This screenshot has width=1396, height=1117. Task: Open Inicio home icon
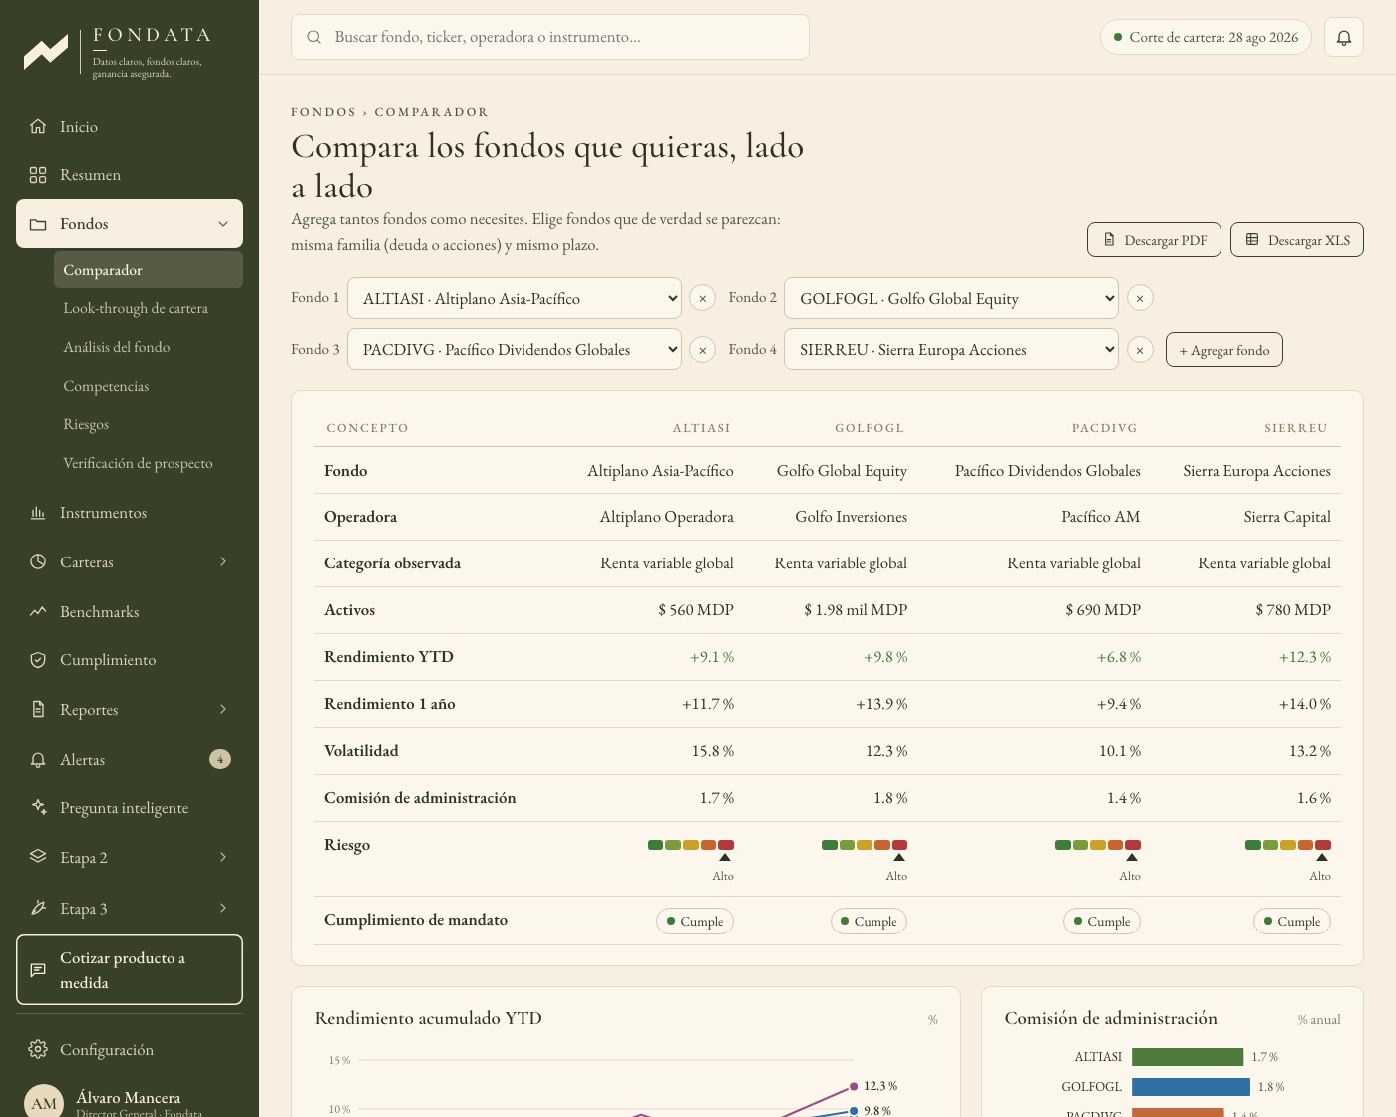click(x=38, y=126)
